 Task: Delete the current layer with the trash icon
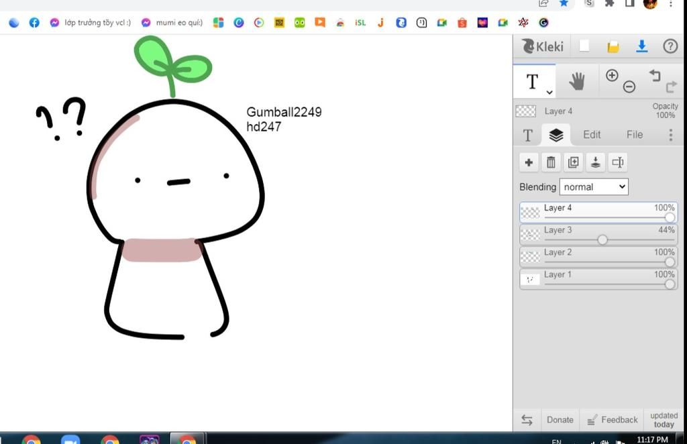tap(551, 162)
